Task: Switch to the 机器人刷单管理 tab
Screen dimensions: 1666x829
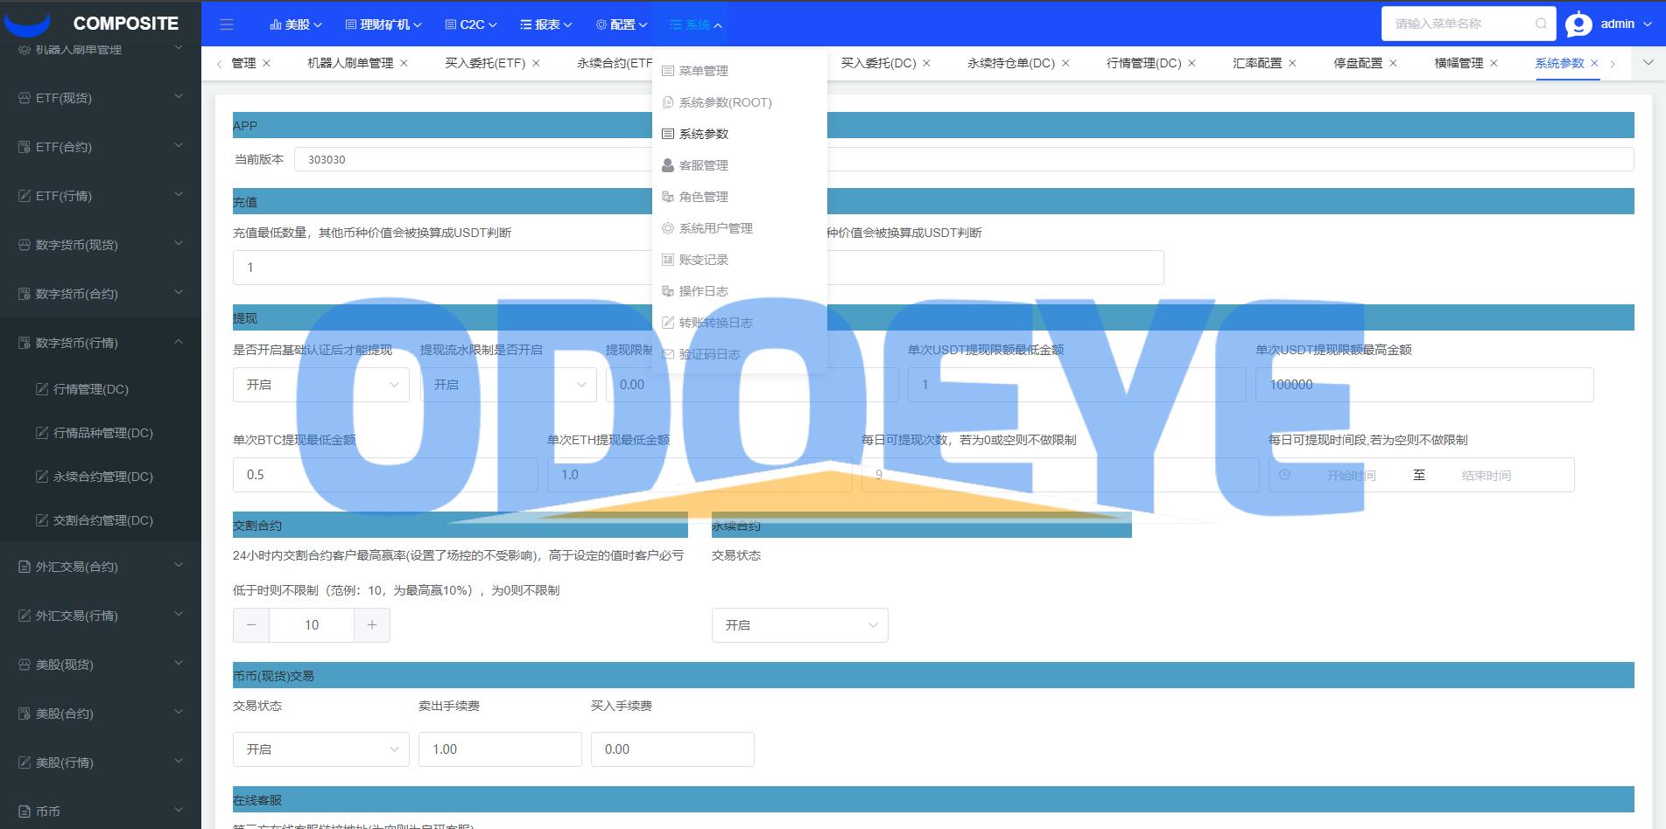Action: pos(350,63)
